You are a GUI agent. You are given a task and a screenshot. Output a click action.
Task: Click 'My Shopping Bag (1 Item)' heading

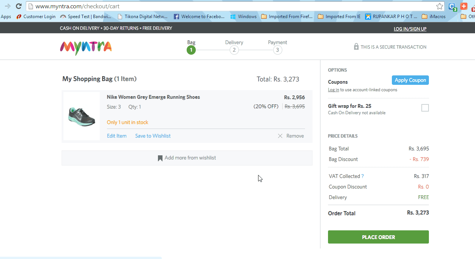coord(99,79)
